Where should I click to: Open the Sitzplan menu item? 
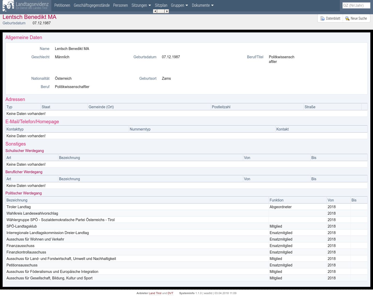point(161,5)
